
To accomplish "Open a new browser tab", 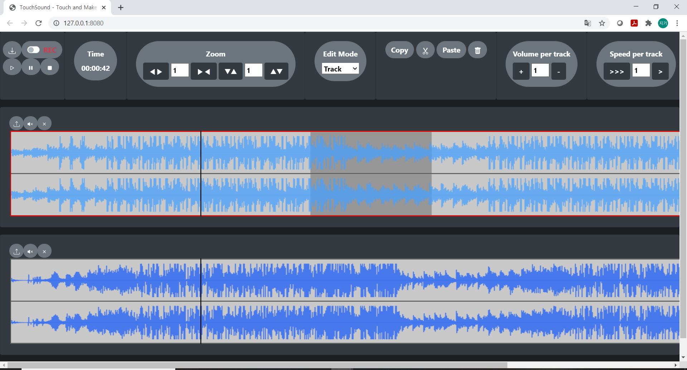I will [121, 8].
